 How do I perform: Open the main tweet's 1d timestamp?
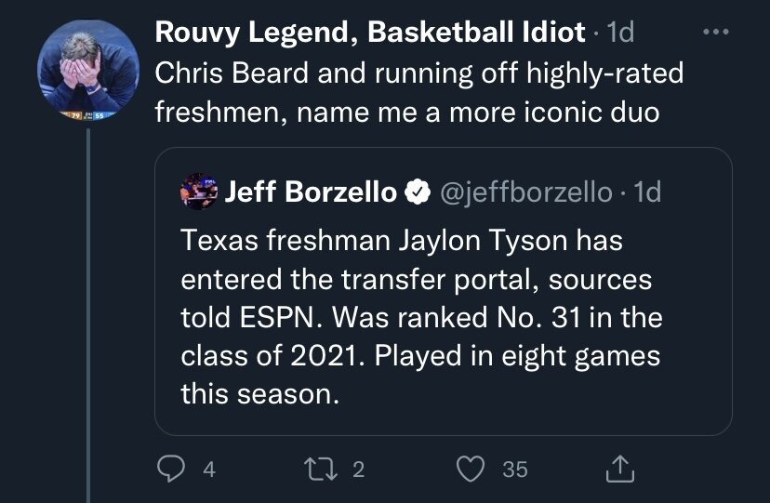[x=619, y=33]
